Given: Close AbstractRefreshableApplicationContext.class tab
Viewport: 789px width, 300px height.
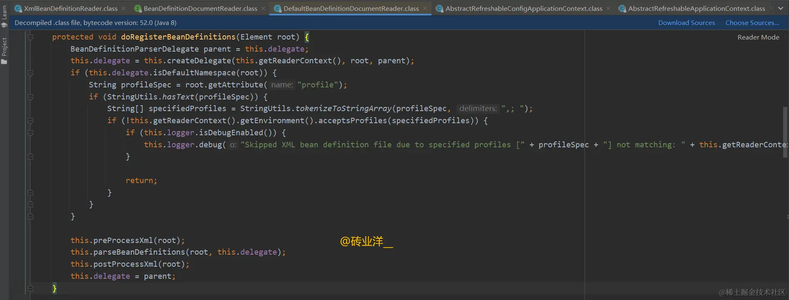Looking at the screenshot, I should [x=770, y=8].
